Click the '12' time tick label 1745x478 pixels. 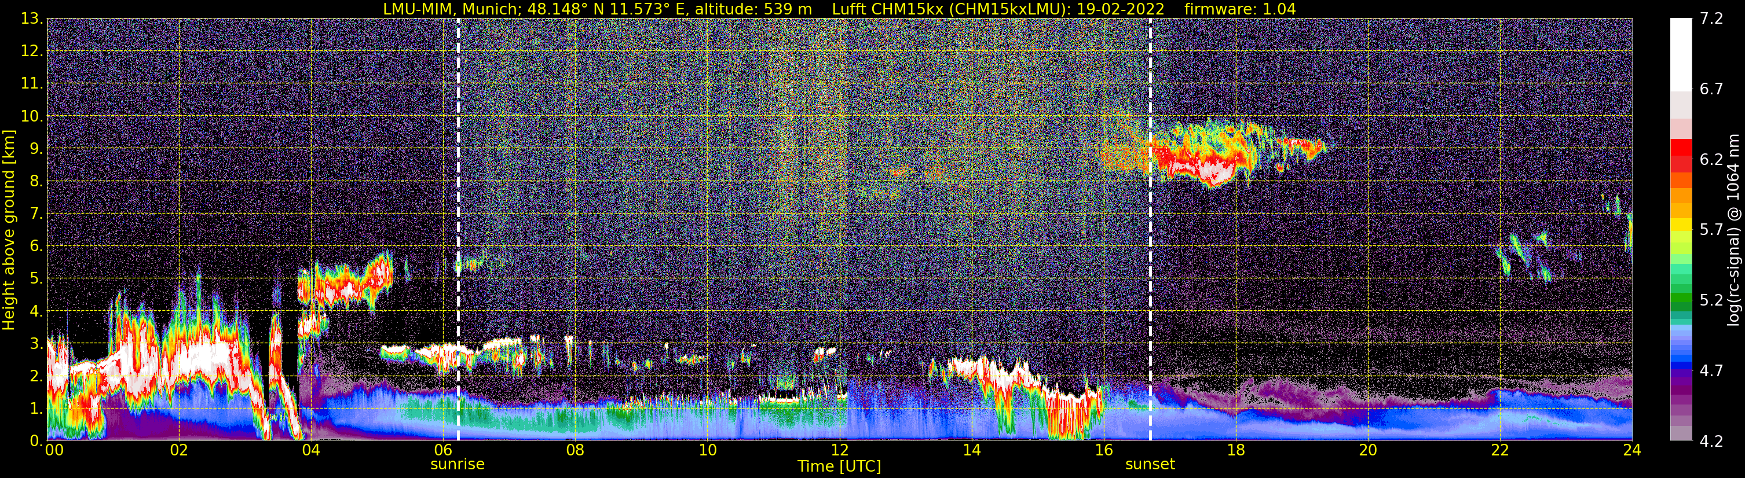coord(839,450)
